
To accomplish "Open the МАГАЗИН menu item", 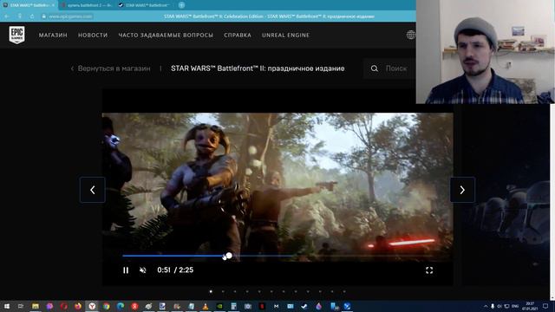I will click(x=53, y=35).
